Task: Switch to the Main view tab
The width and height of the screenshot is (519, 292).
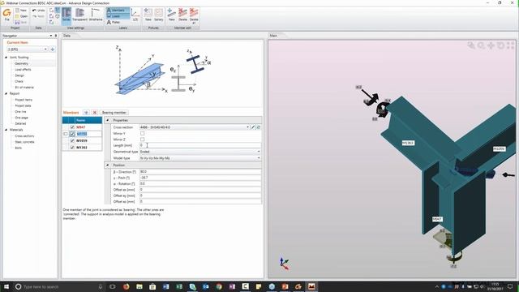Action: click(x=273, y=36)
